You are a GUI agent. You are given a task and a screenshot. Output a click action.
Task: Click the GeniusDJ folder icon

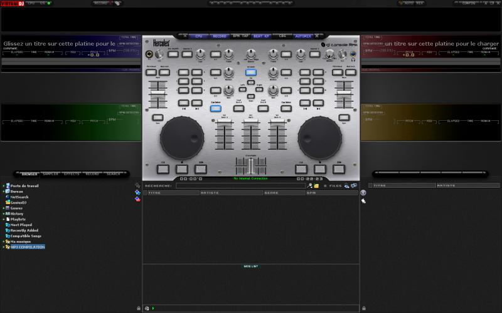click(8, 203)
